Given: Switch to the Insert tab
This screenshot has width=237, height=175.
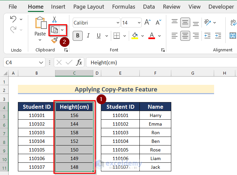Looking at the screenshot, I should point(58,7).
